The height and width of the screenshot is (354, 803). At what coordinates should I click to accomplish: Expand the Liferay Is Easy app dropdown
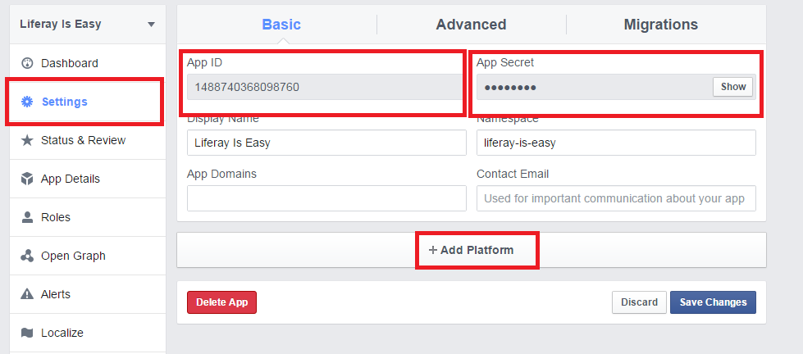[x=151, y=25]
